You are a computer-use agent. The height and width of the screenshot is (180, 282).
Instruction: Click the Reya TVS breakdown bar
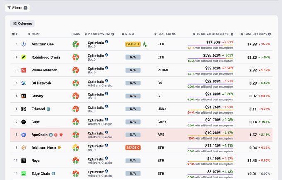point(210,161)
